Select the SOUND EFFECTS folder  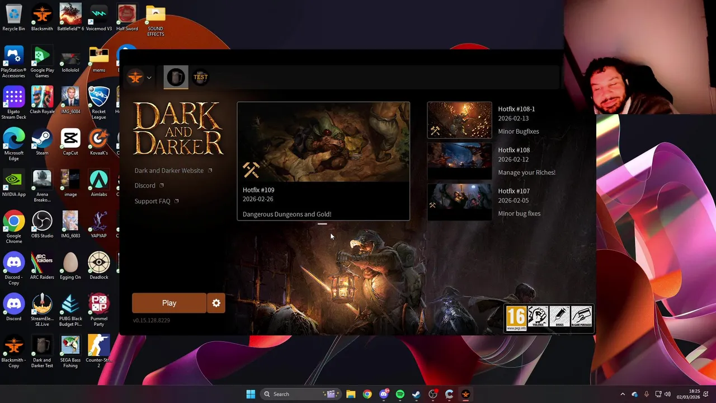(x=156, y=21)
